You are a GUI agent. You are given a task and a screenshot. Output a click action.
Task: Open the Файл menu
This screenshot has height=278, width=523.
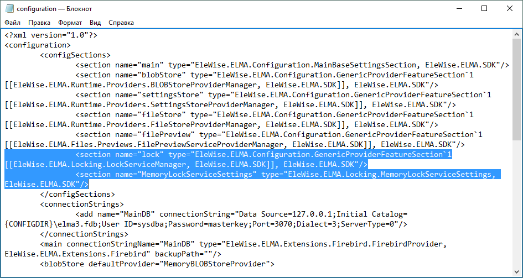click(x=13, y=23)
